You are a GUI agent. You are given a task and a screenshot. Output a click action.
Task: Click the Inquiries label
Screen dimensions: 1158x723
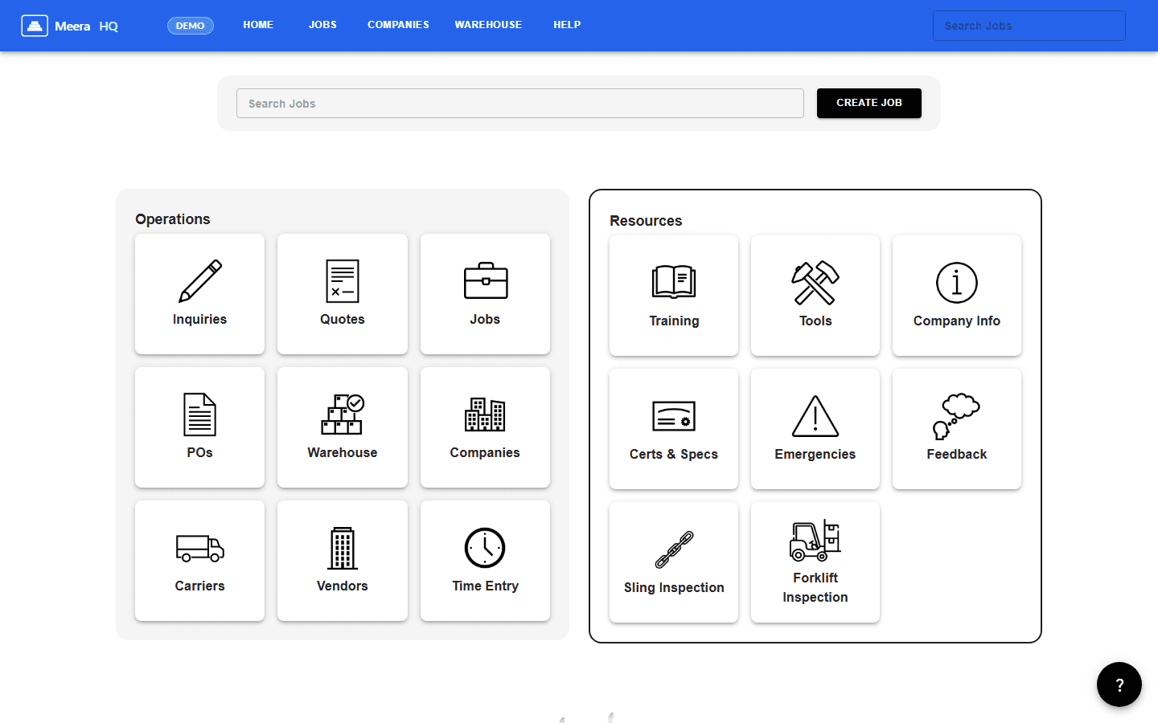click(199, 319)
